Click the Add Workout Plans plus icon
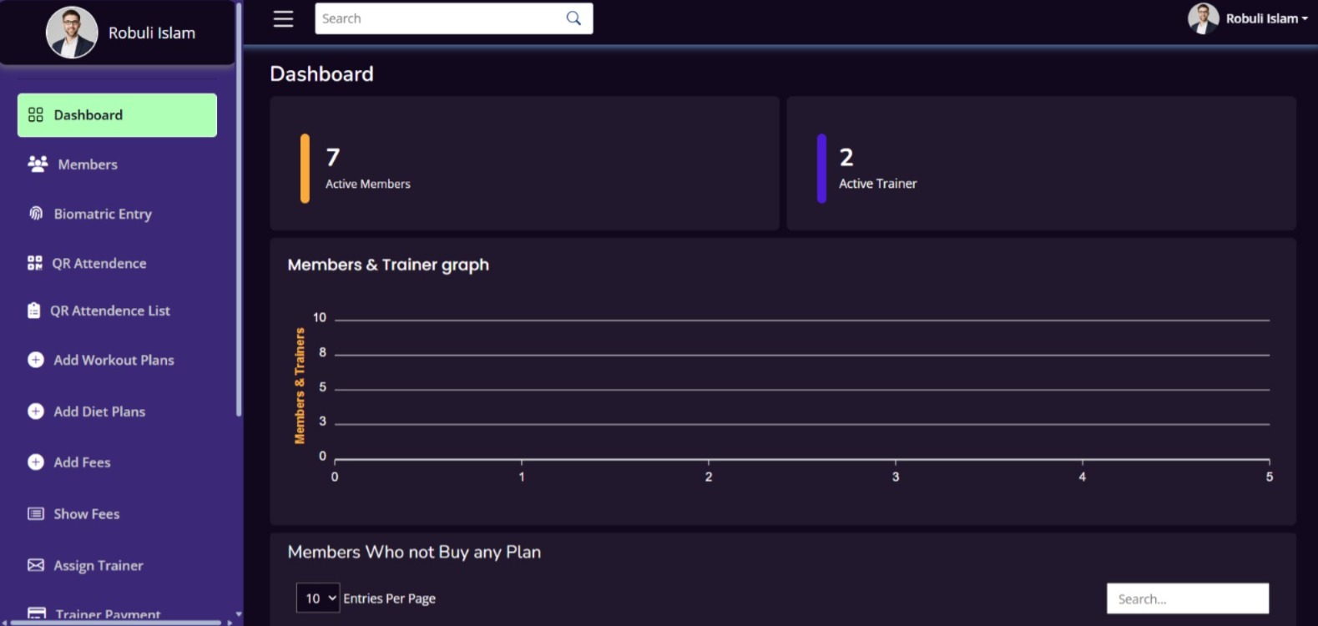 [x=36, y=360]
